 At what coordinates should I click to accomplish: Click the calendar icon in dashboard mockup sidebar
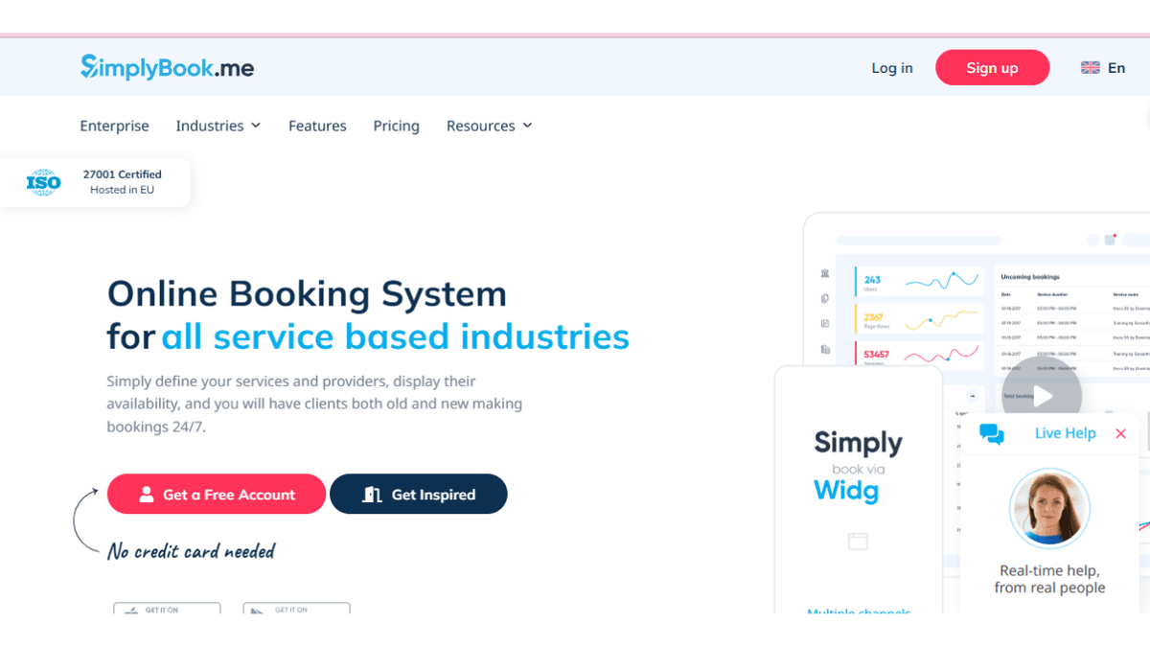click(x=825, y=324)
